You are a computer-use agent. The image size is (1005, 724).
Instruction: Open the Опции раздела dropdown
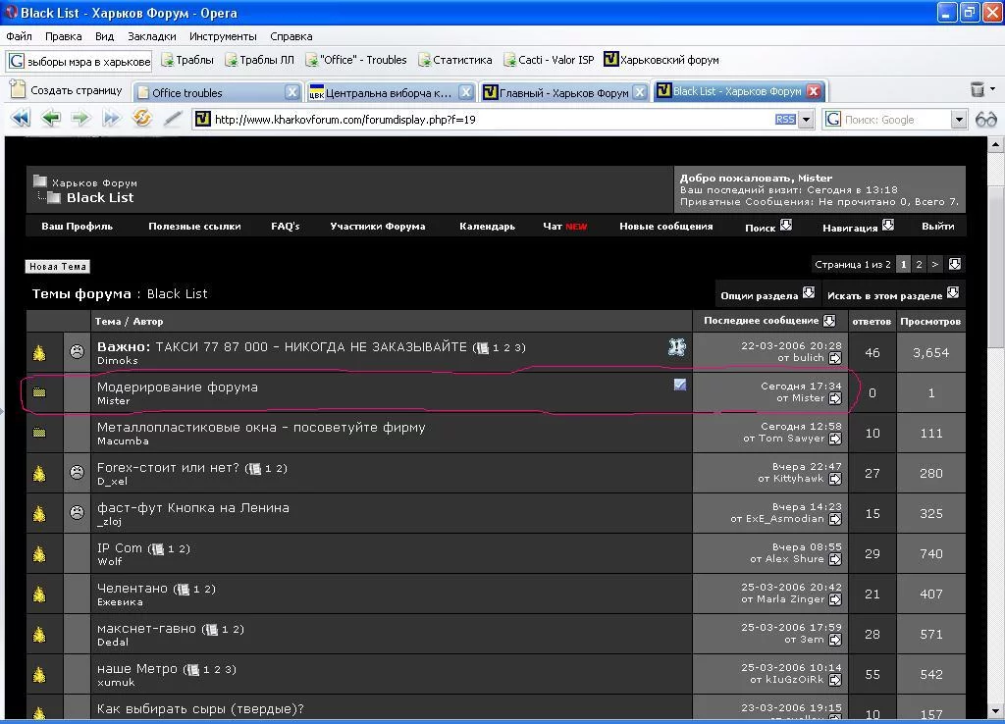click(x=809, y=293)
